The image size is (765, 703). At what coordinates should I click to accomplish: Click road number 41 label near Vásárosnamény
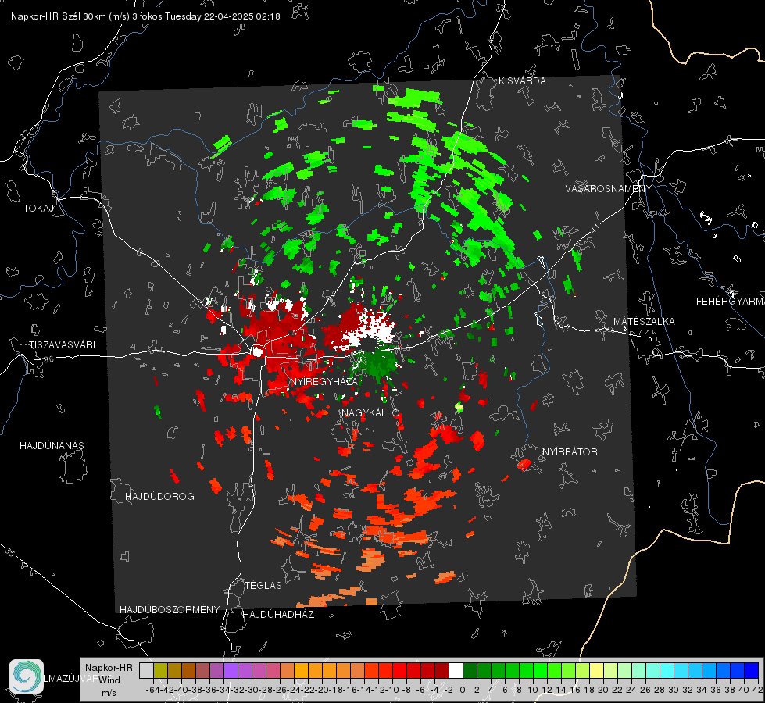[595, 228]
